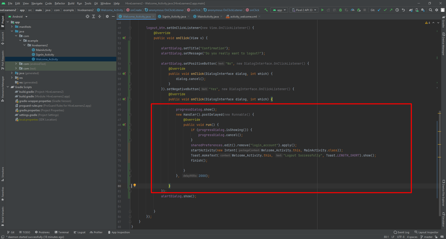446x239 pixels.
Task: Click the user account avatar icon
Action: pyautogui.click(x=443, y=10)
